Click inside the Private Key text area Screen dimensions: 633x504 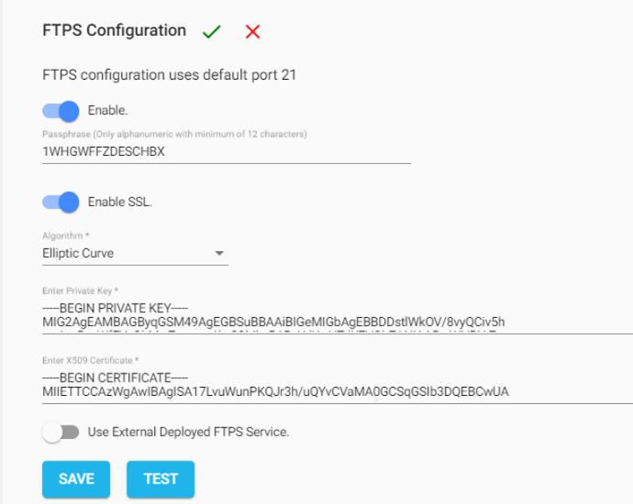click(338, 316)
